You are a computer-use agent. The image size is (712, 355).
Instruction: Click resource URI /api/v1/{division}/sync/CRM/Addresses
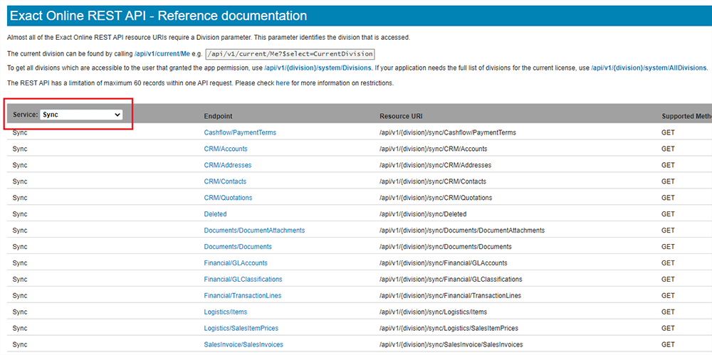pos(436,165)
